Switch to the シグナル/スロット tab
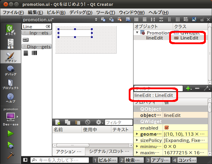This screenshot has height=164, width=212. [x=109, y=151]
